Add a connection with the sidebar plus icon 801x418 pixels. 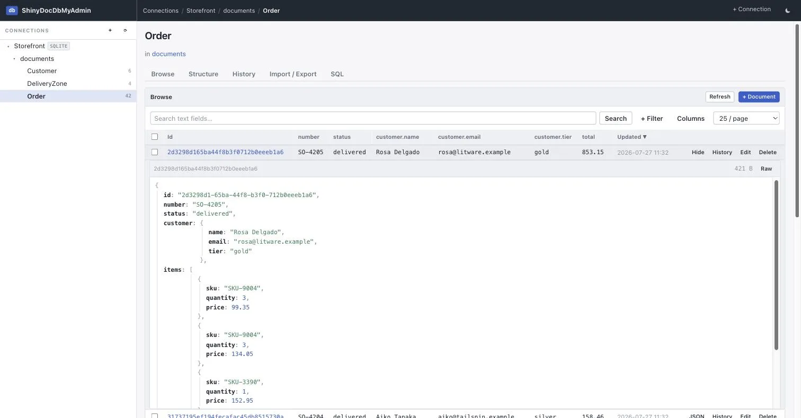(110, 30)
